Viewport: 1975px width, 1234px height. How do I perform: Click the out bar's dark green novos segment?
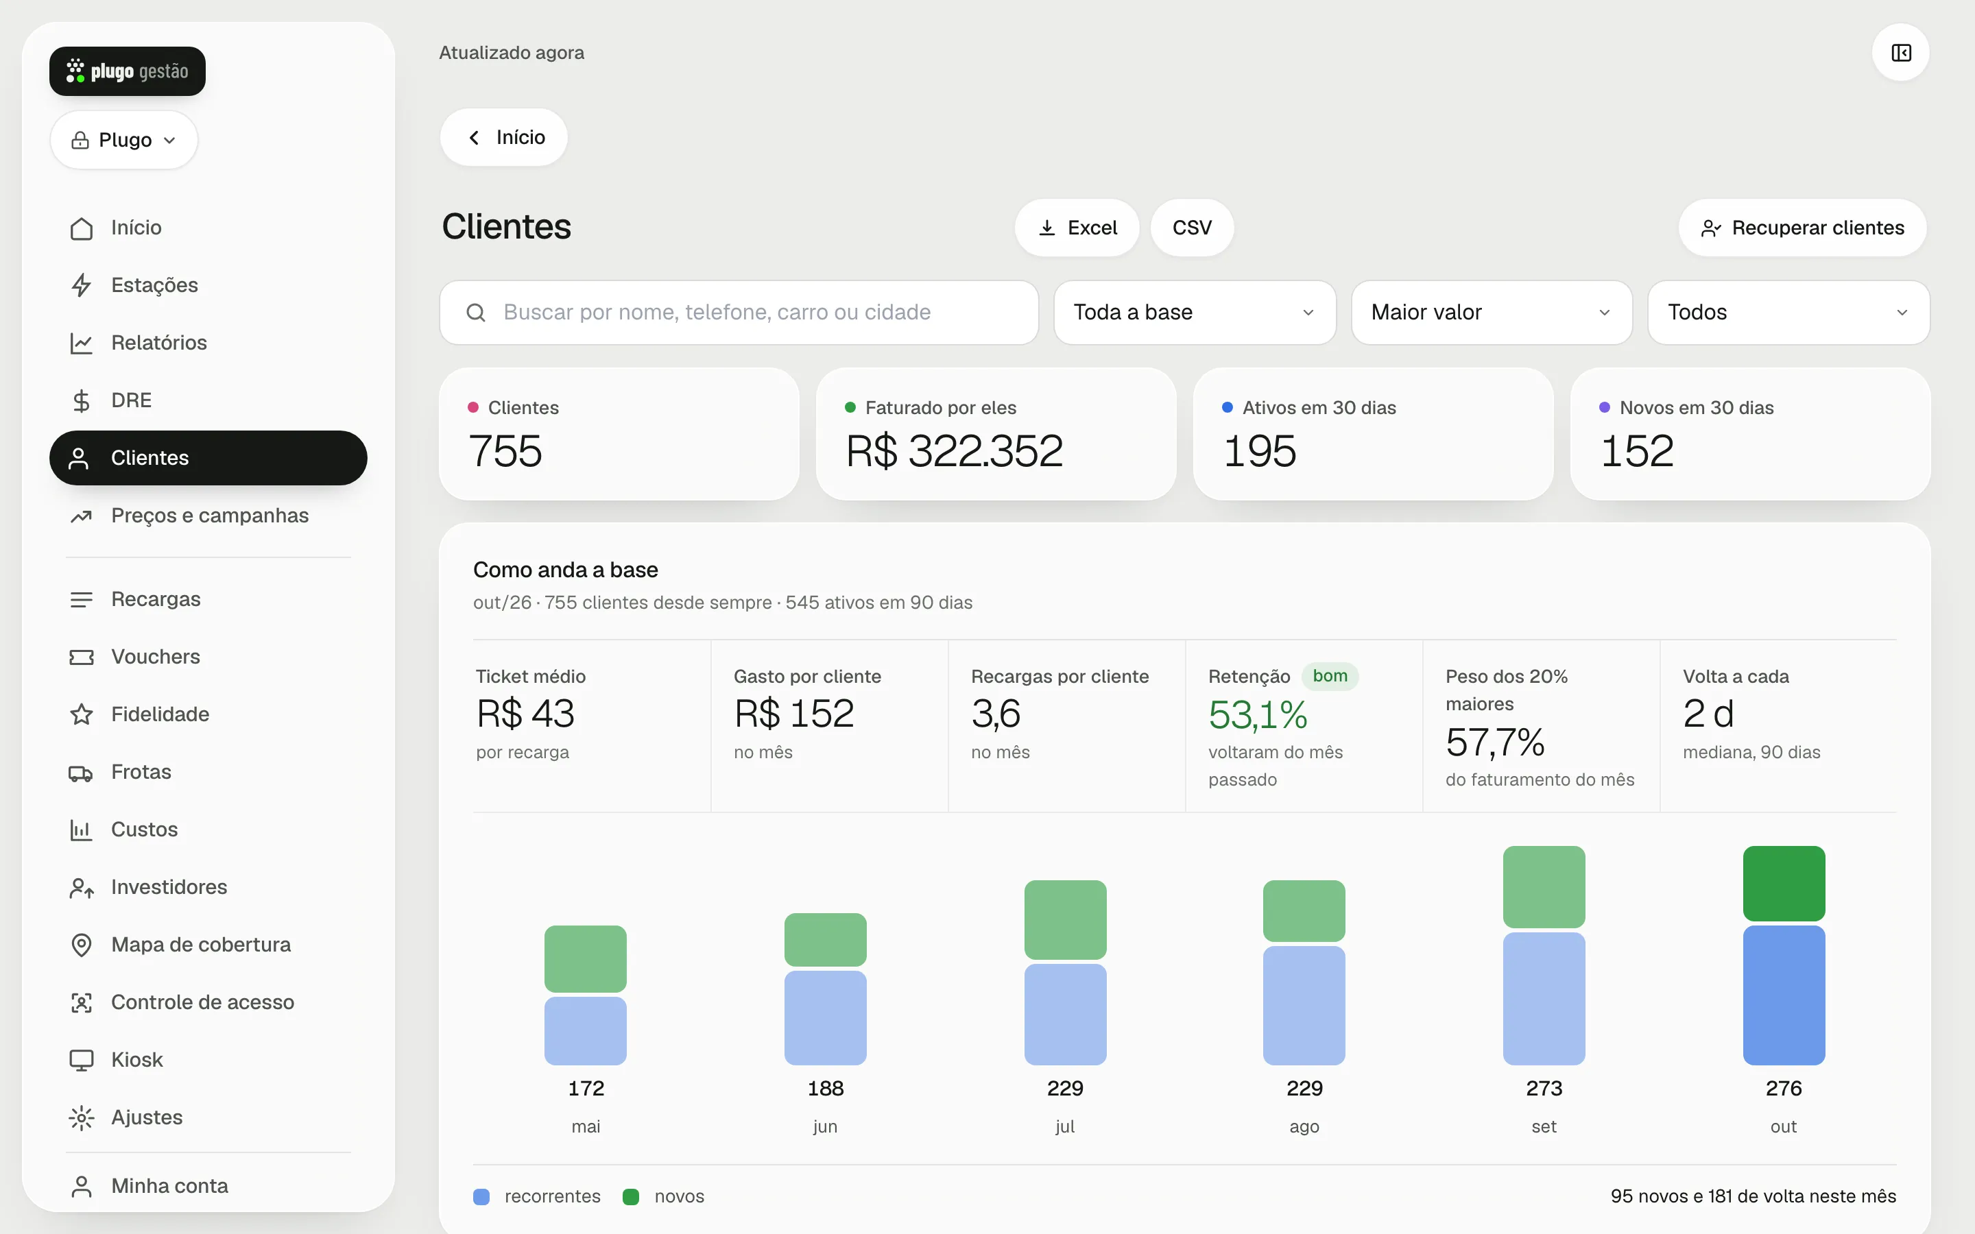1783,884
